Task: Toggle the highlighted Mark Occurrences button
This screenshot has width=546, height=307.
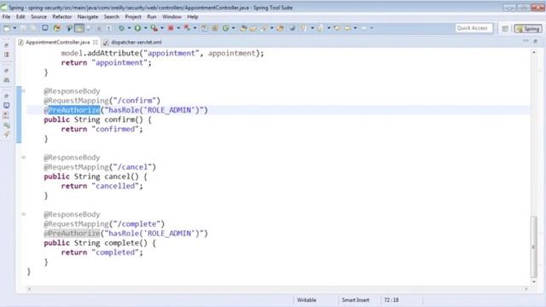Action: pos(79,28)
